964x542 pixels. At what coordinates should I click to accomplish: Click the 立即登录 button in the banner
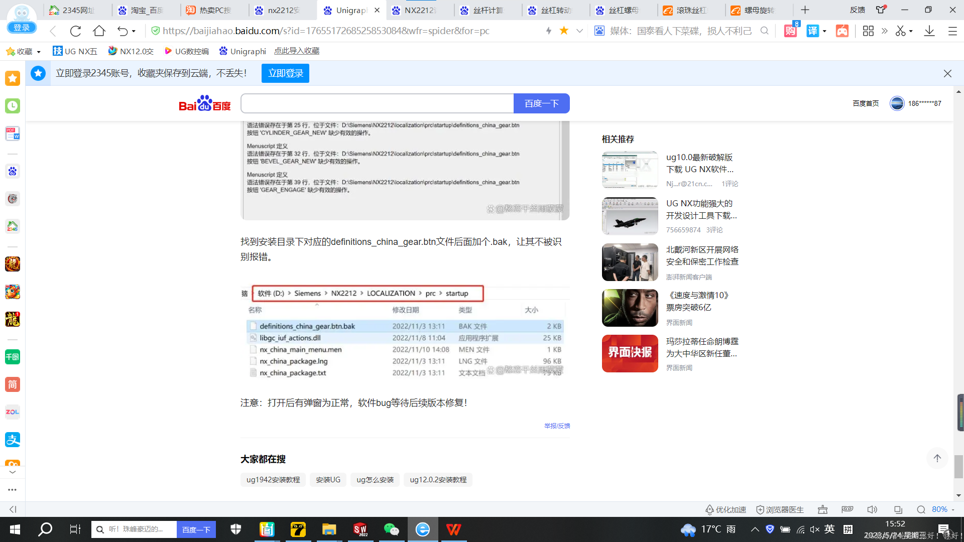click(285, 73)
